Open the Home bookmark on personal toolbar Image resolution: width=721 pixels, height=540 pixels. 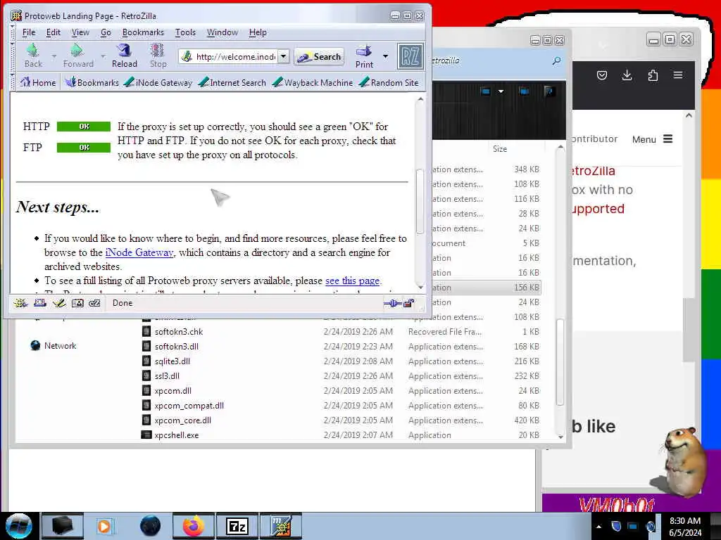38,83
